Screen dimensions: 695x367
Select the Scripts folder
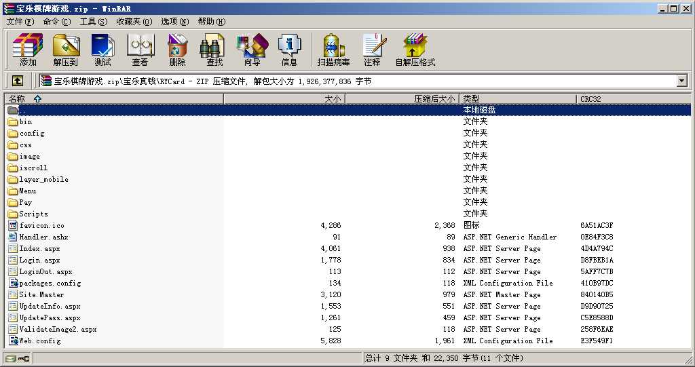point(28,214)
